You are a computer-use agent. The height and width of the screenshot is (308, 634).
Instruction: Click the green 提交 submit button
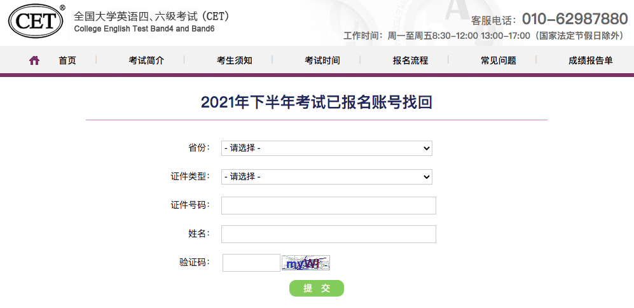pos(317,288)
